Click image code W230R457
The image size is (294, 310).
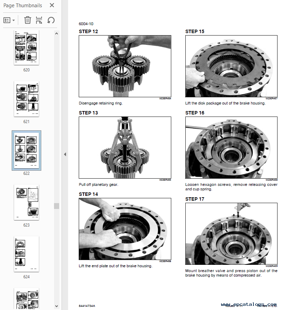271,99
